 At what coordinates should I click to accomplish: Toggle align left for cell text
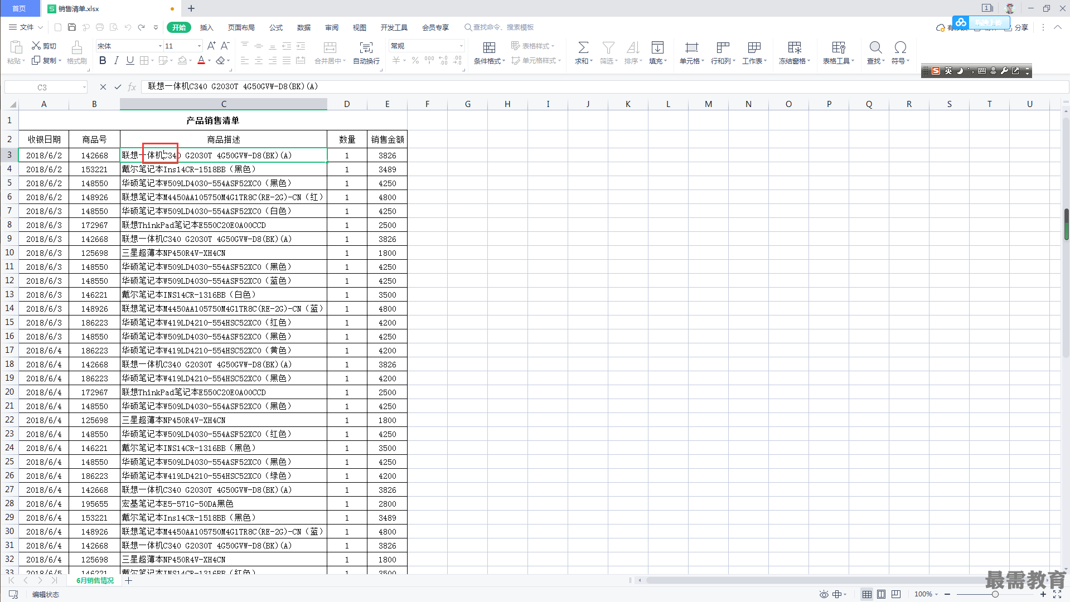point(245,60)
